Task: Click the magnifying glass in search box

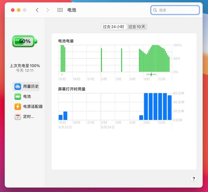Action: tap(155, 10)
